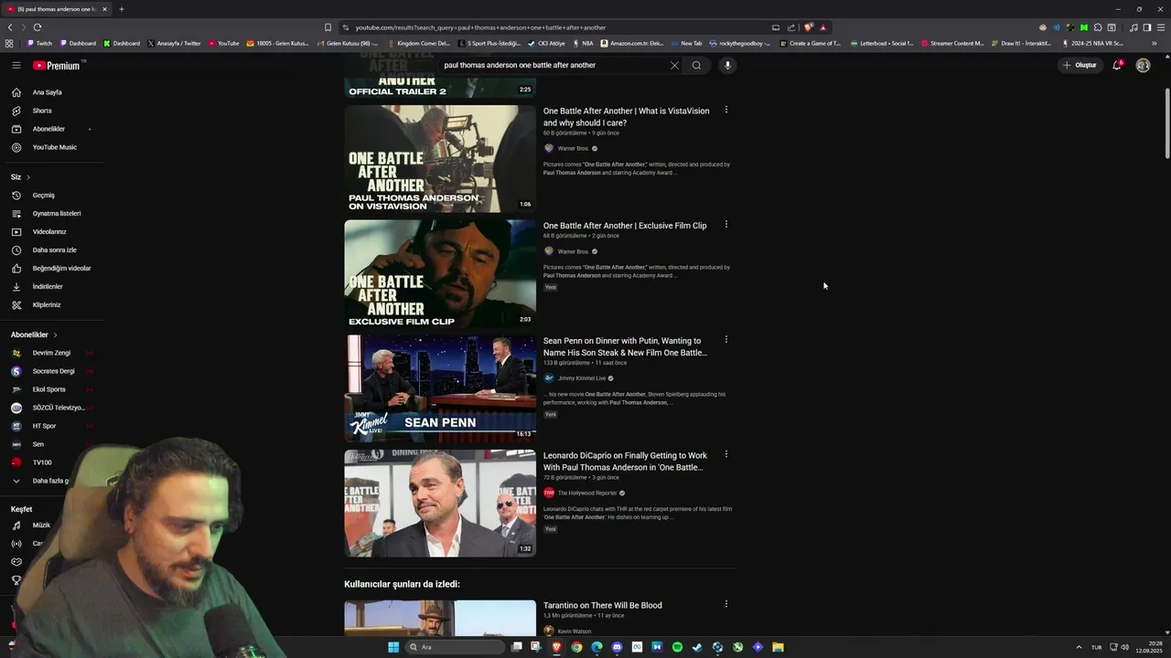Open Shorts in the sidebar
This screenshot has height=658, width=1171.
(x=42, y=111)
